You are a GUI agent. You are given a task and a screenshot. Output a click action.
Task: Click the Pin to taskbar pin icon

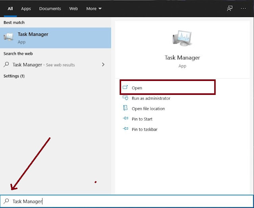click(x=125, y=129)
